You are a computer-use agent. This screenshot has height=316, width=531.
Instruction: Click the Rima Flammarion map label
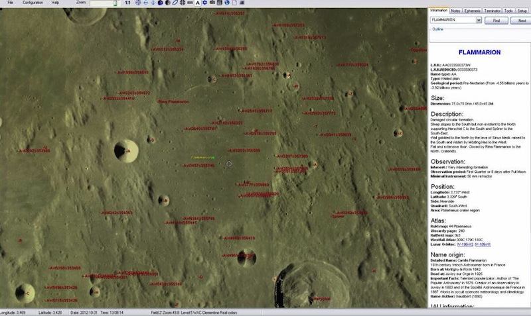[x=173, y=101]
